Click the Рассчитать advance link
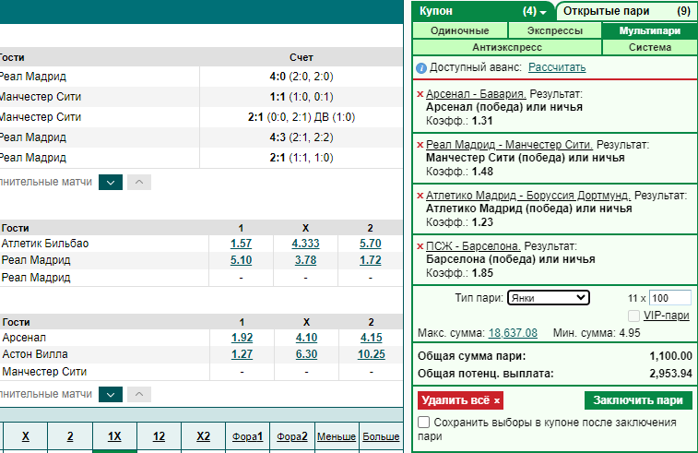This screenshot has width=698, height=453. (557, 67)
